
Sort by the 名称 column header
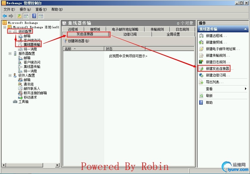[x=83, y=49]
